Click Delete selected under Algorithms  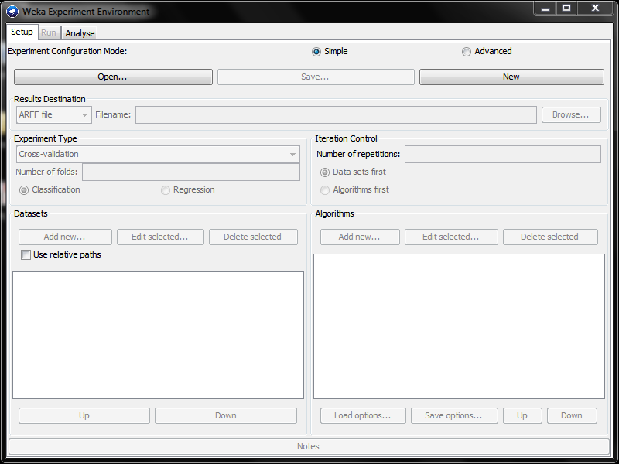(550, 237)
